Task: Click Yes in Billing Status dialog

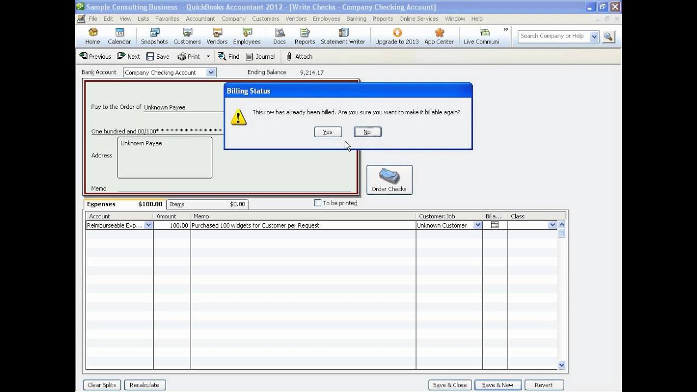Action: click(x=328, y=132)
